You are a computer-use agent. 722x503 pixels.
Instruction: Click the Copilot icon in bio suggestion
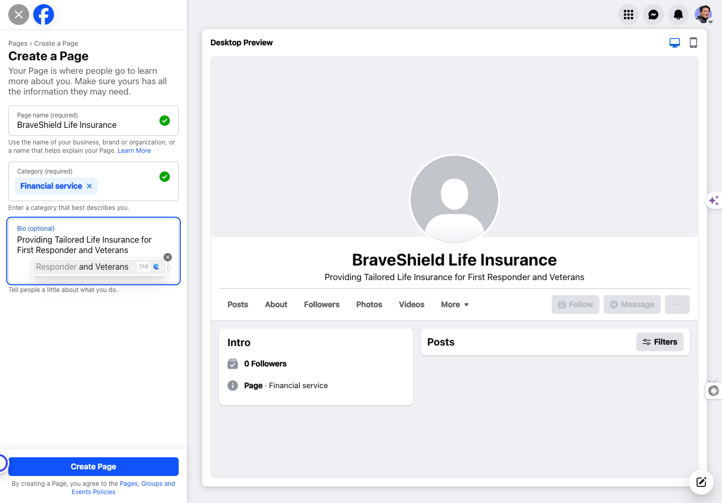(156, 267)
